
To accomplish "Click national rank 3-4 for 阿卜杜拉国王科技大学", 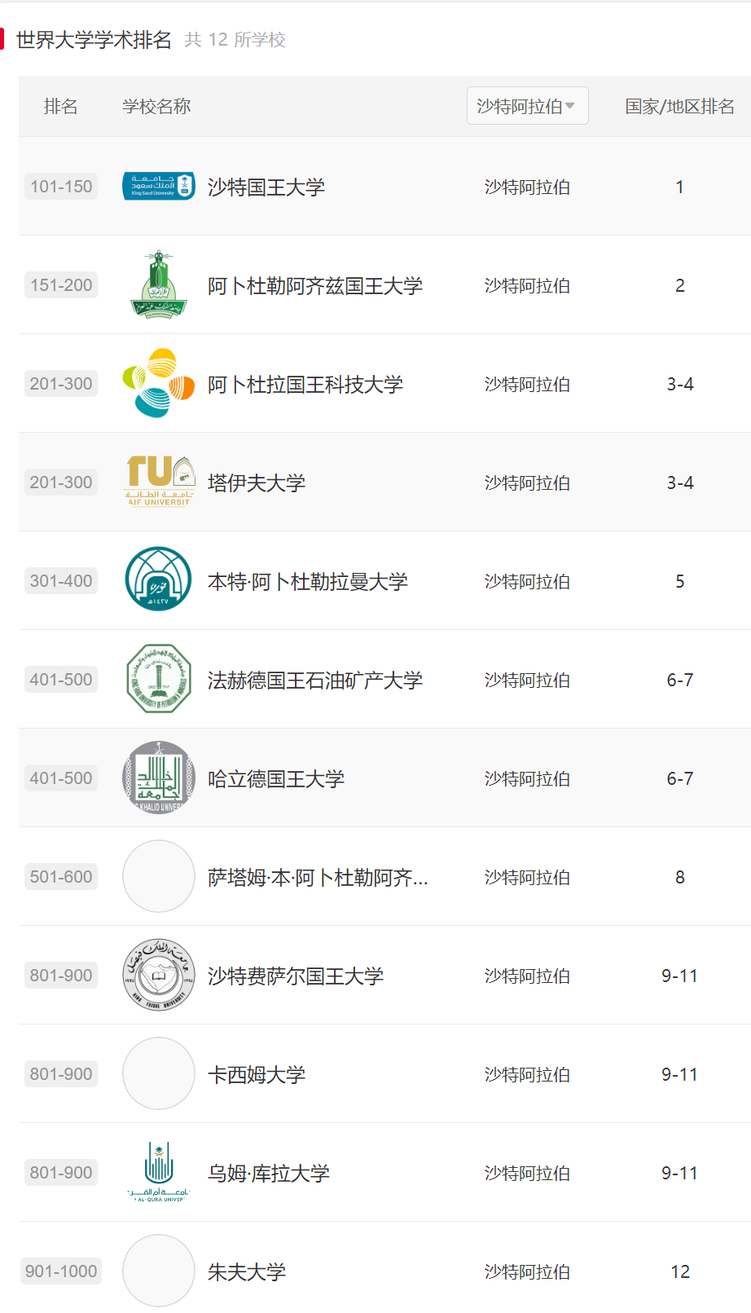I will 680,384.
